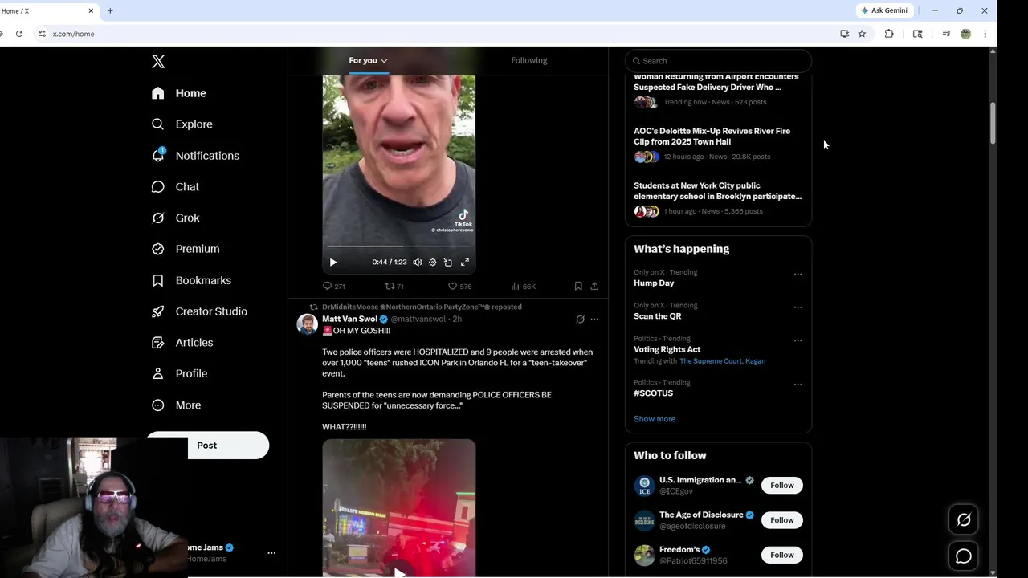Follow The Age of Disclosure
This screenshot has height=578, width=1028.
(782, 520)
